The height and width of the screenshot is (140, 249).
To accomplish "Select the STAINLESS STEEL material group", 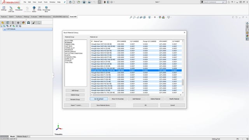I will [70, 57].
